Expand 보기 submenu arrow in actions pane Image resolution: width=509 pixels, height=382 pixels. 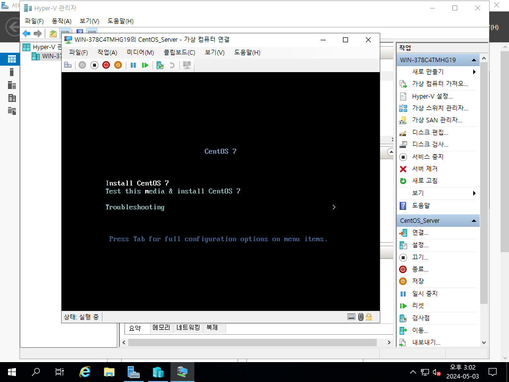pyautogui.click(x=474, y=193)
